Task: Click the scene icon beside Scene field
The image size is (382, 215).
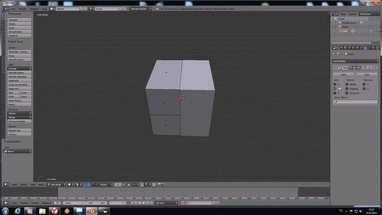Action: pos(91,9)
